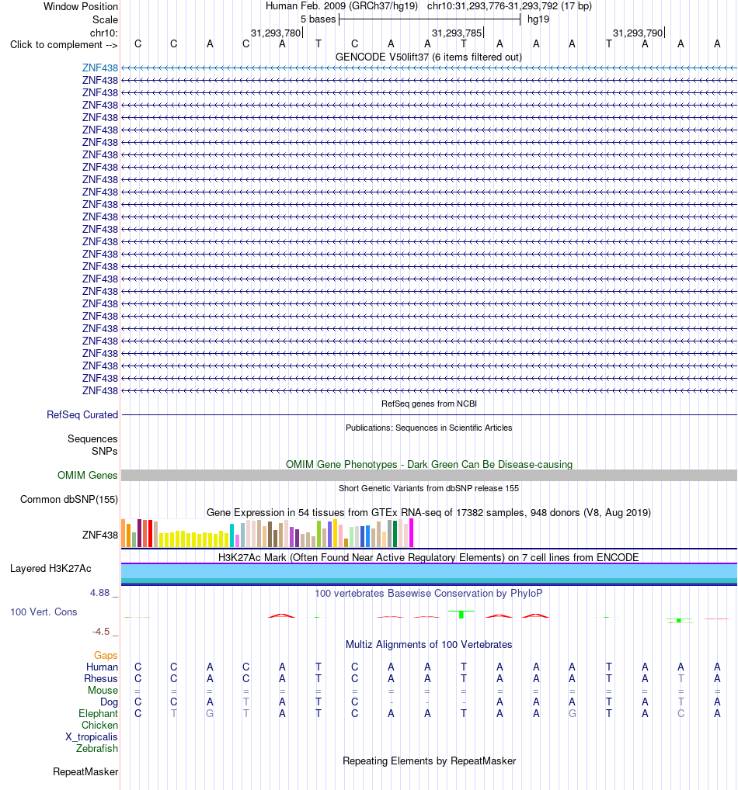This screenshot has height=790, width=738.
Task: Click the '5 bases' scale bar text
Action: coord(318,19)
